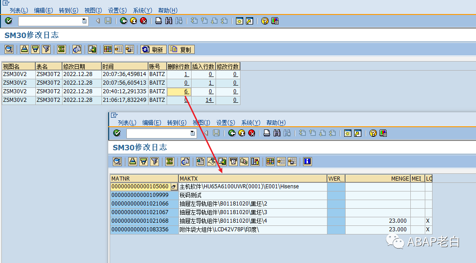This screenshot has height=263, width=476.
Task: Click Help question mark icon in top window
Action: [264, 21]
